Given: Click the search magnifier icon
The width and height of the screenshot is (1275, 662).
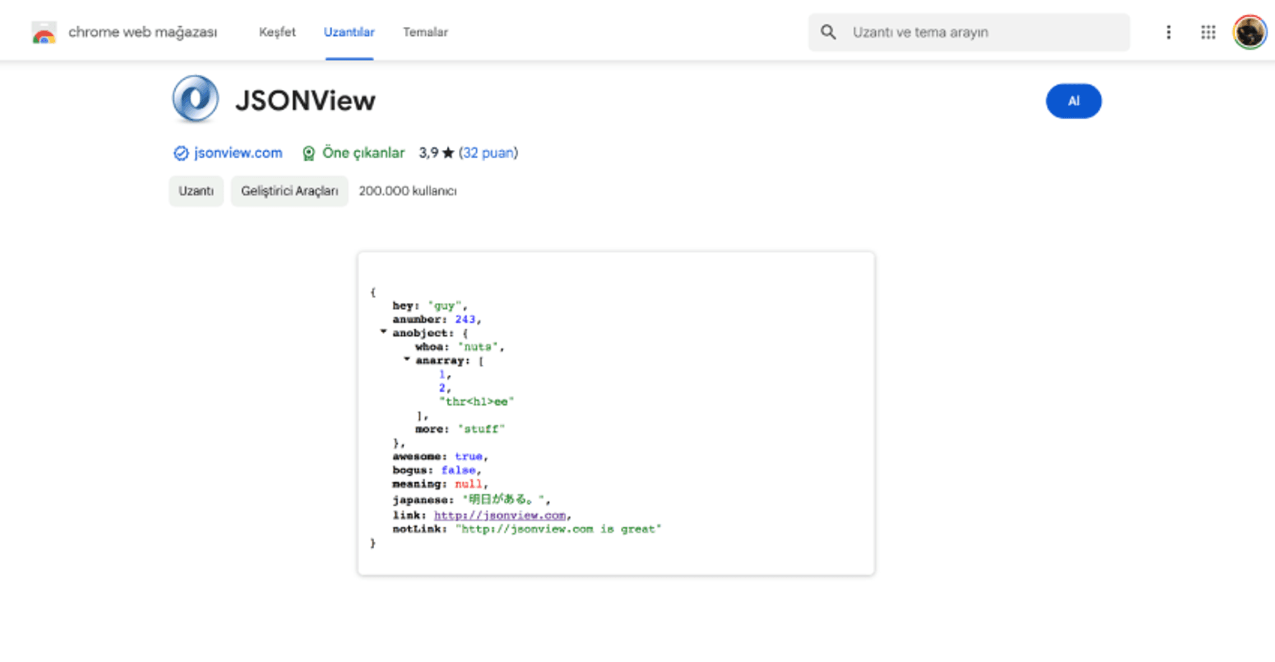Looking at the screenshot, I should pyautogui.click(x=828, y=33).
